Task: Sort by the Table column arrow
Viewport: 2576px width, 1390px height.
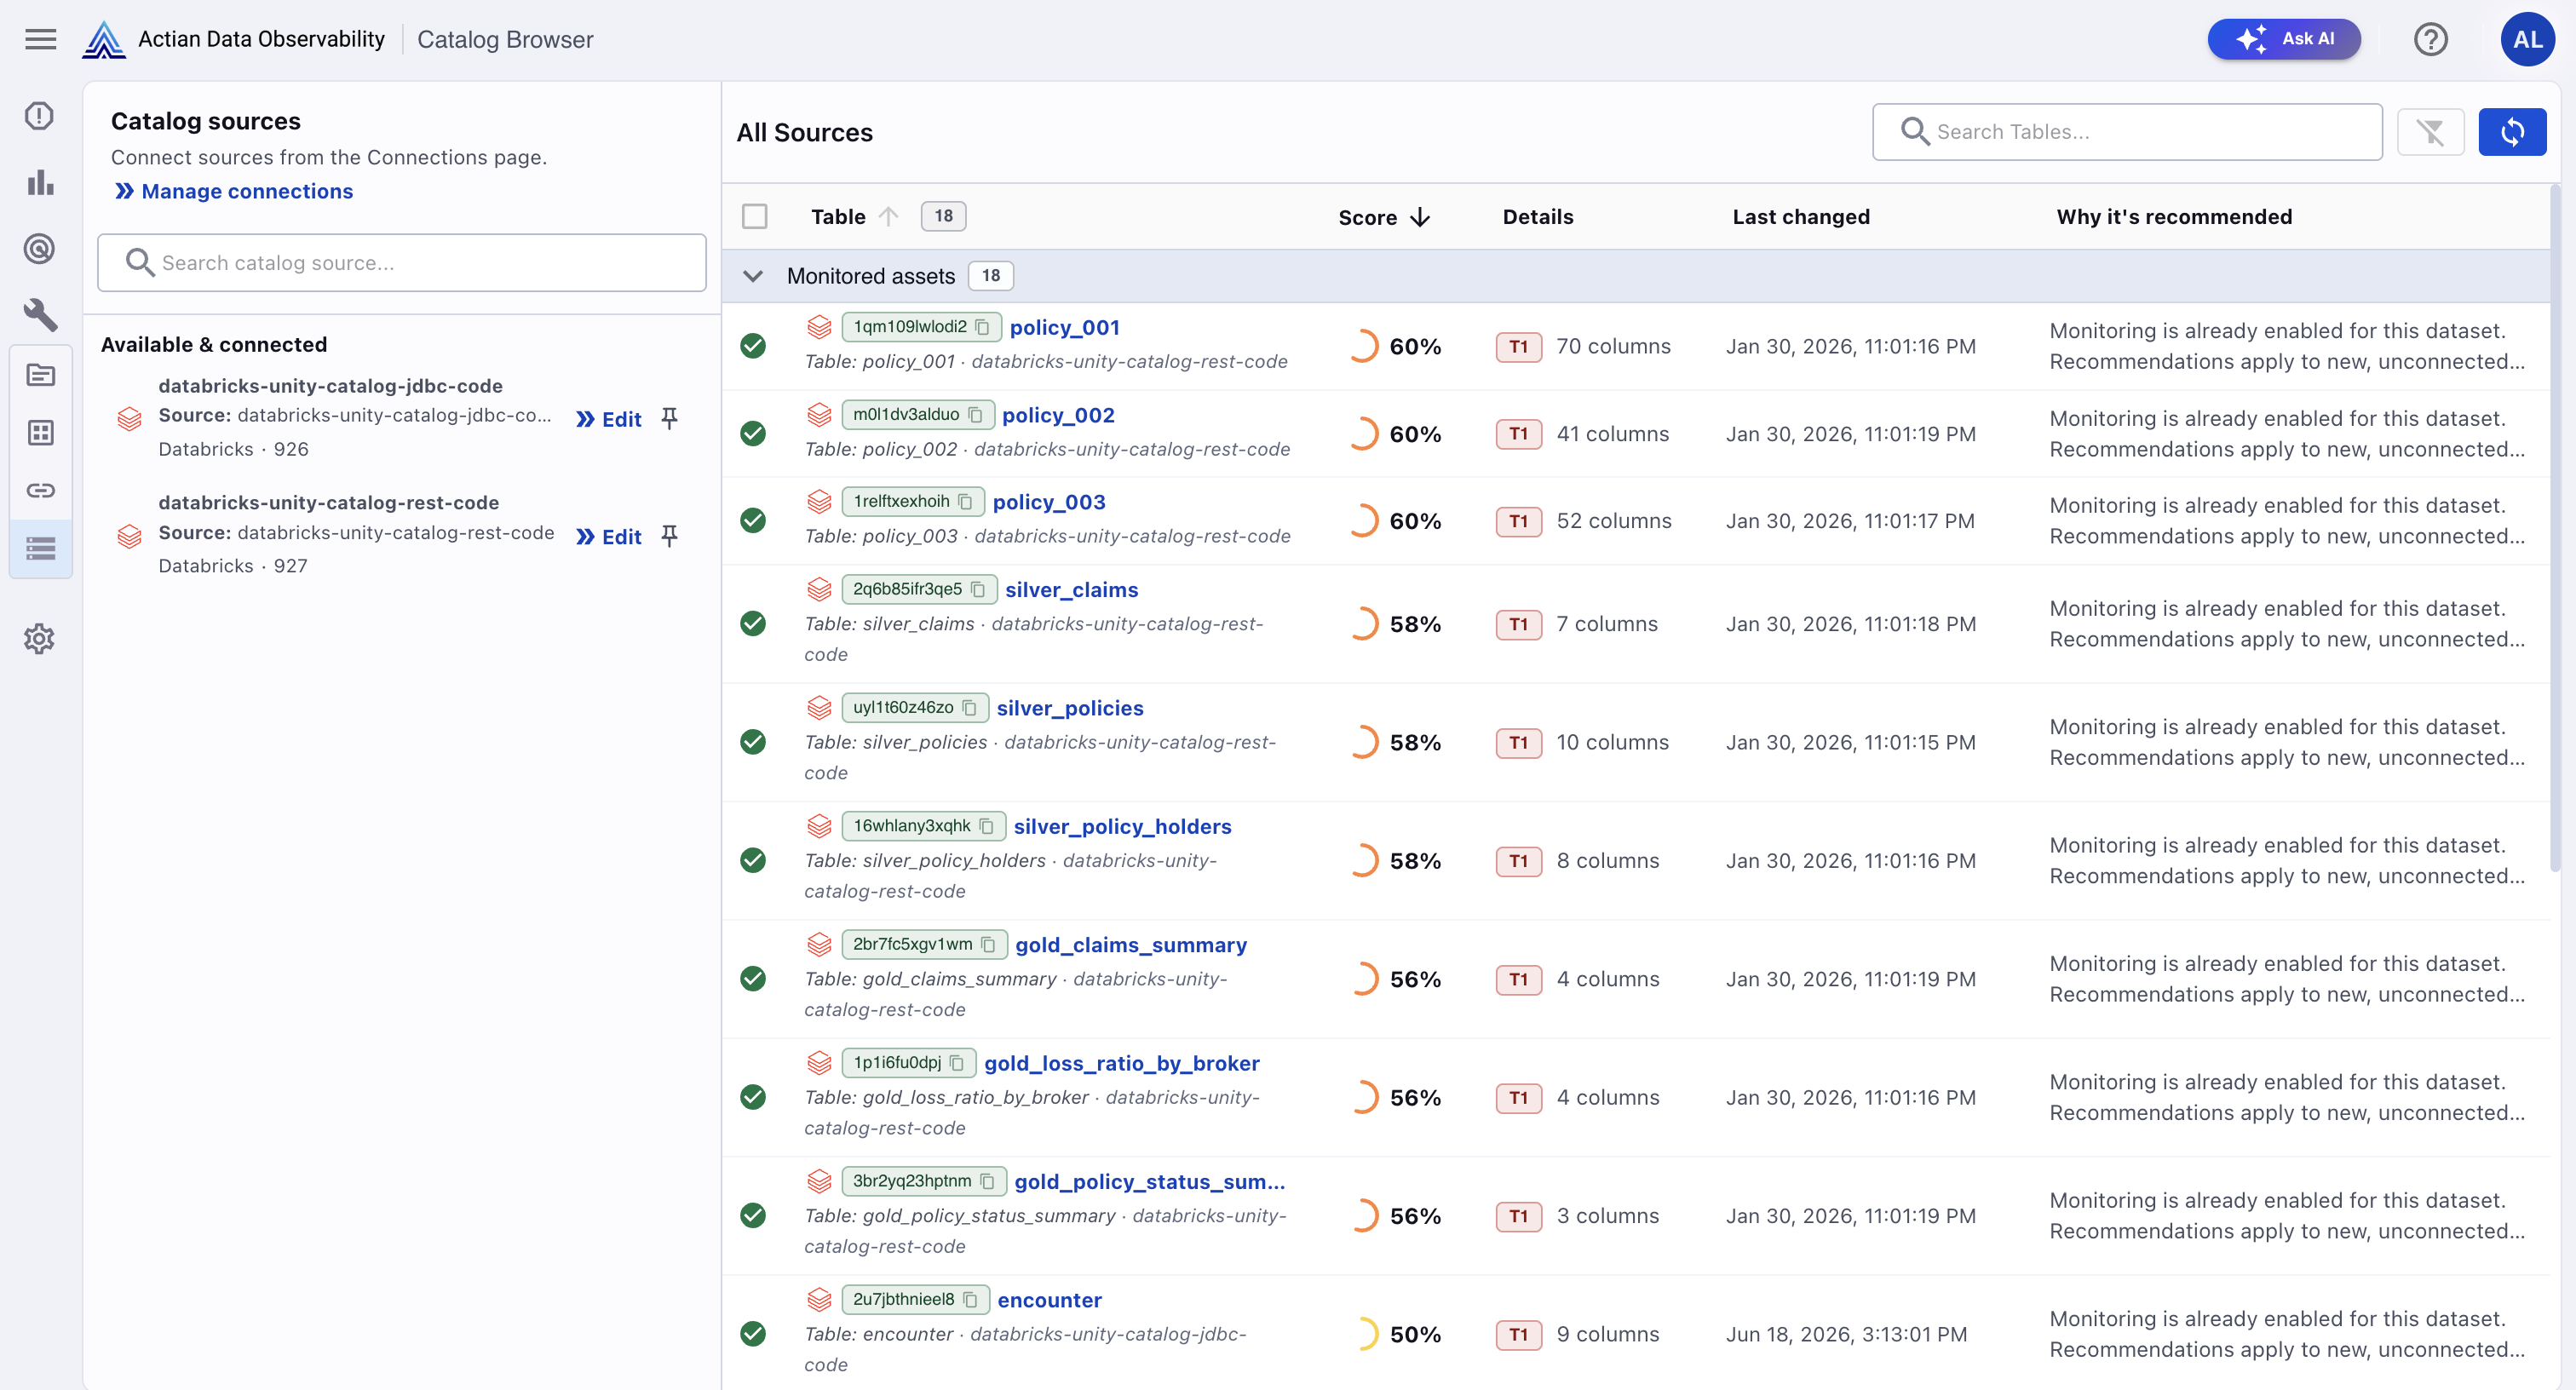Action: pyautogui.click(x=889, y=216)
